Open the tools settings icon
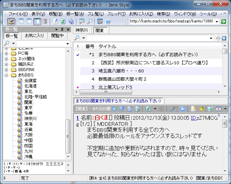231x184 pixels. tap(100, 21)
